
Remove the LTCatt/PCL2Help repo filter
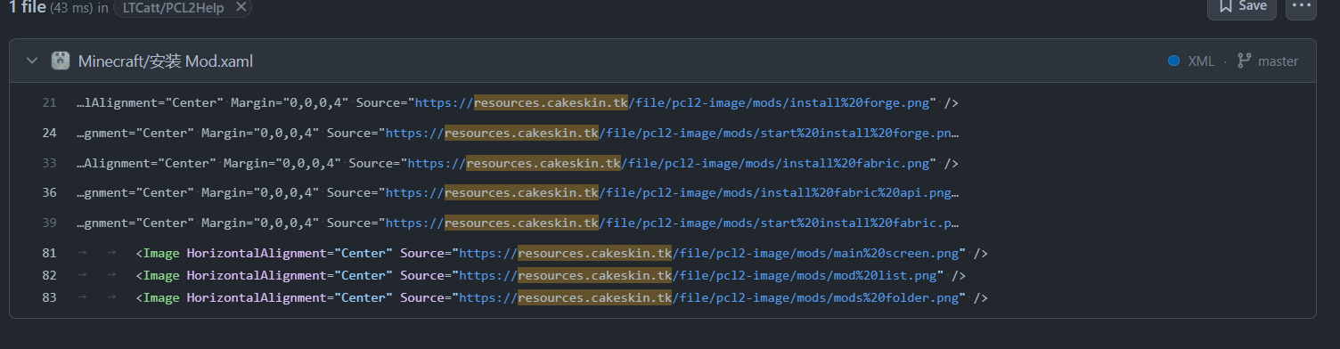241,7
